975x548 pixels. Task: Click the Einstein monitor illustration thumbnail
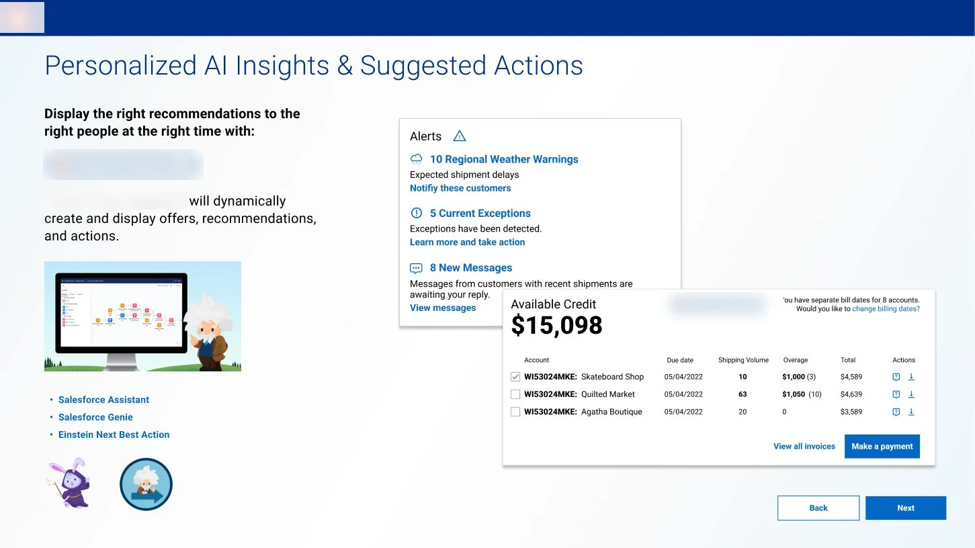coord(142,316)
